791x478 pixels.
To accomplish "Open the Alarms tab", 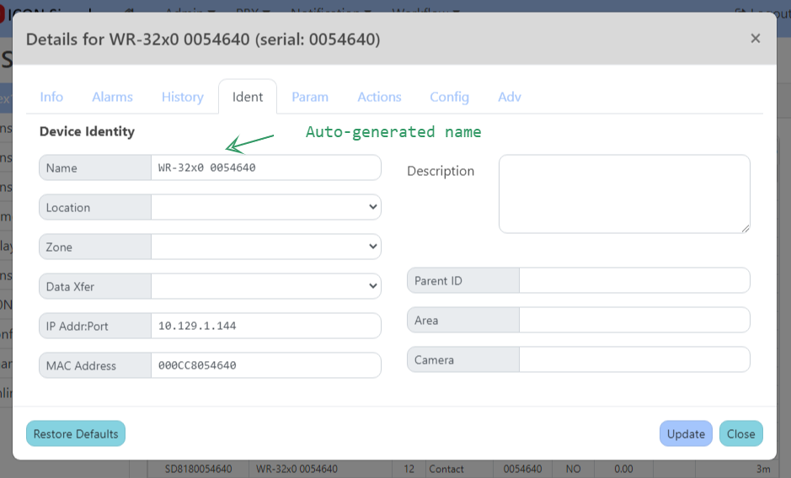I will coord(112,97).
